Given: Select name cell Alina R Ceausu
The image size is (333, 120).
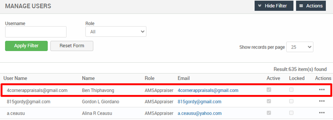Looking at the screenshot, I should (x=97, y=113).
